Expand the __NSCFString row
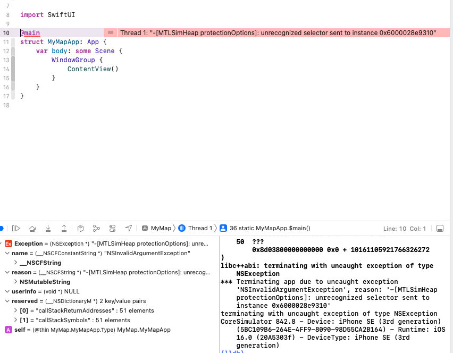Viewport: 453px width, 353px height. (x=15, y=263)
